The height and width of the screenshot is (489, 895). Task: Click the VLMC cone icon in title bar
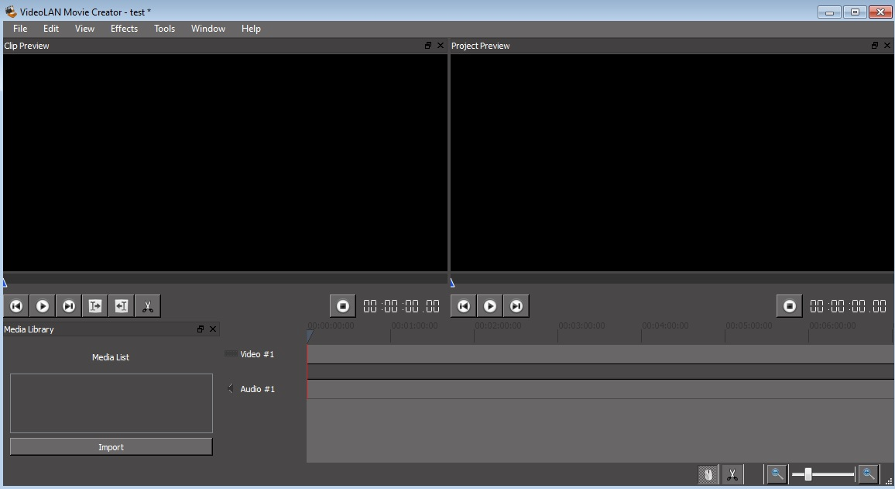coord(10,12)
